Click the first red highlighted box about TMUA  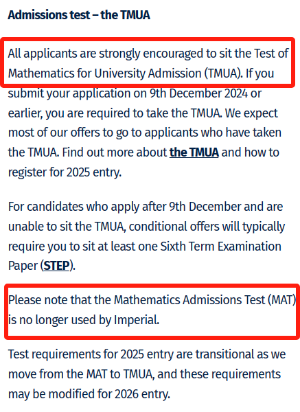[x=148, y=62]
